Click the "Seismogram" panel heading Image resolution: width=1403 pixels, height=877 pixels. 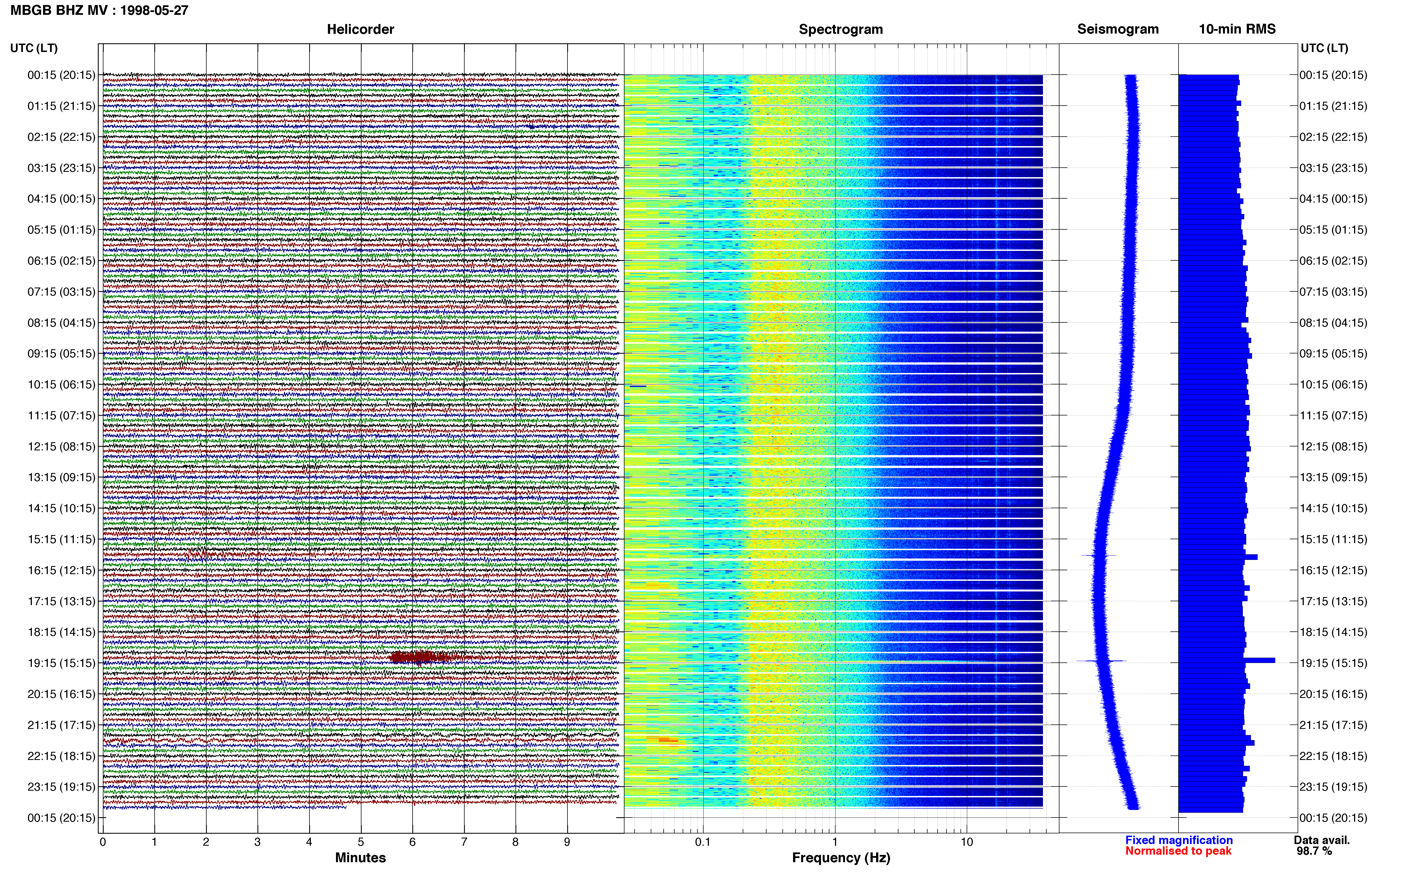pyautogui.click(x=1118, y=29)
